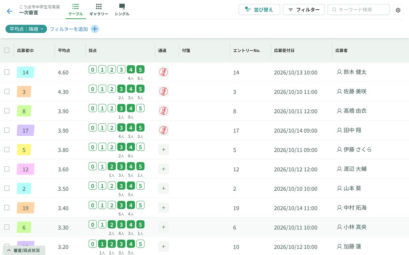Open the 平均点：降順 sort chip dropdown

pos(26,29)
